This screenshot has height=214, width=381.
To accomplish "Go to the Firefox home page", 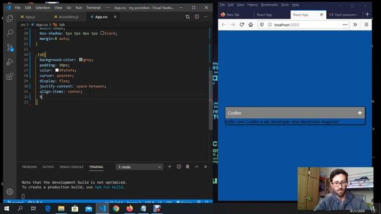I will click(x=251, y=24).
